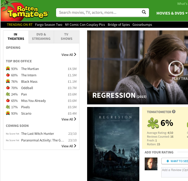Image resolution: width=188 pixels, height=181 pixels.
Task: Click the fresh tomato icon beside The Intern
Action: [x=8, y=75]
